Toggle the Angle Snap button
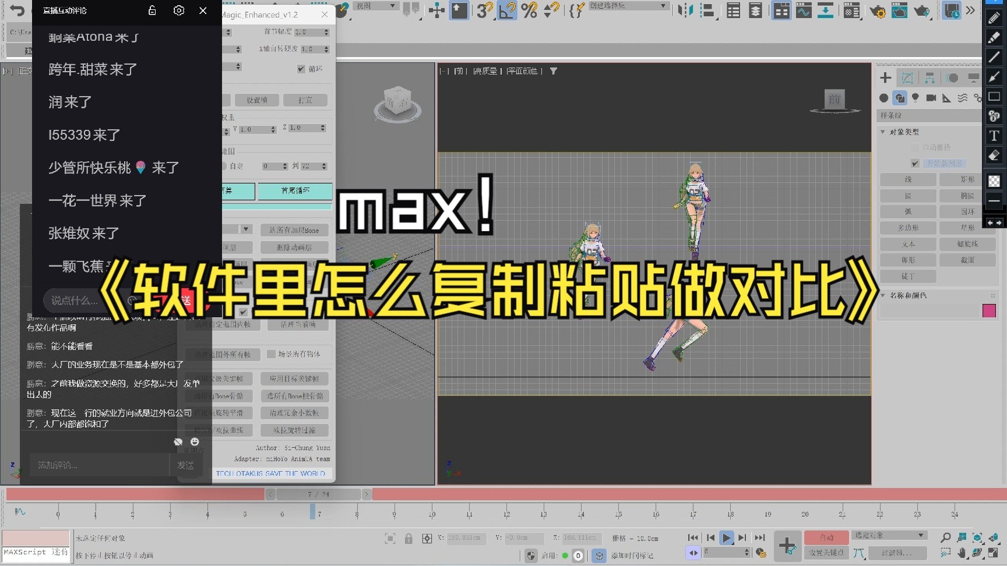Image resolution: width=1007 pixels, height=566 pixels. 508,10
